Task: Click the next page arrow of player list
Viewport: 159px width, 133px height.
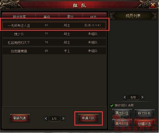Action: [63, 118]
